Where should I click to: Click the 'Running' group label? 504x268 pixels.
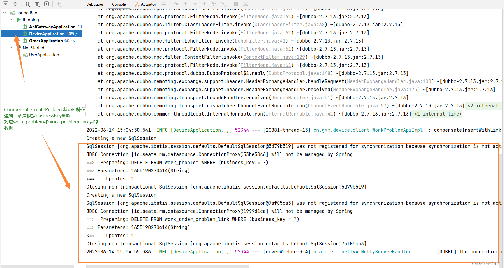31,20
